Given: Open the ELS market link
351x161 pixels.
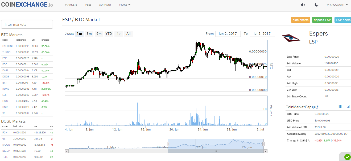Looking at the screenshot, I should pos(5,95).
